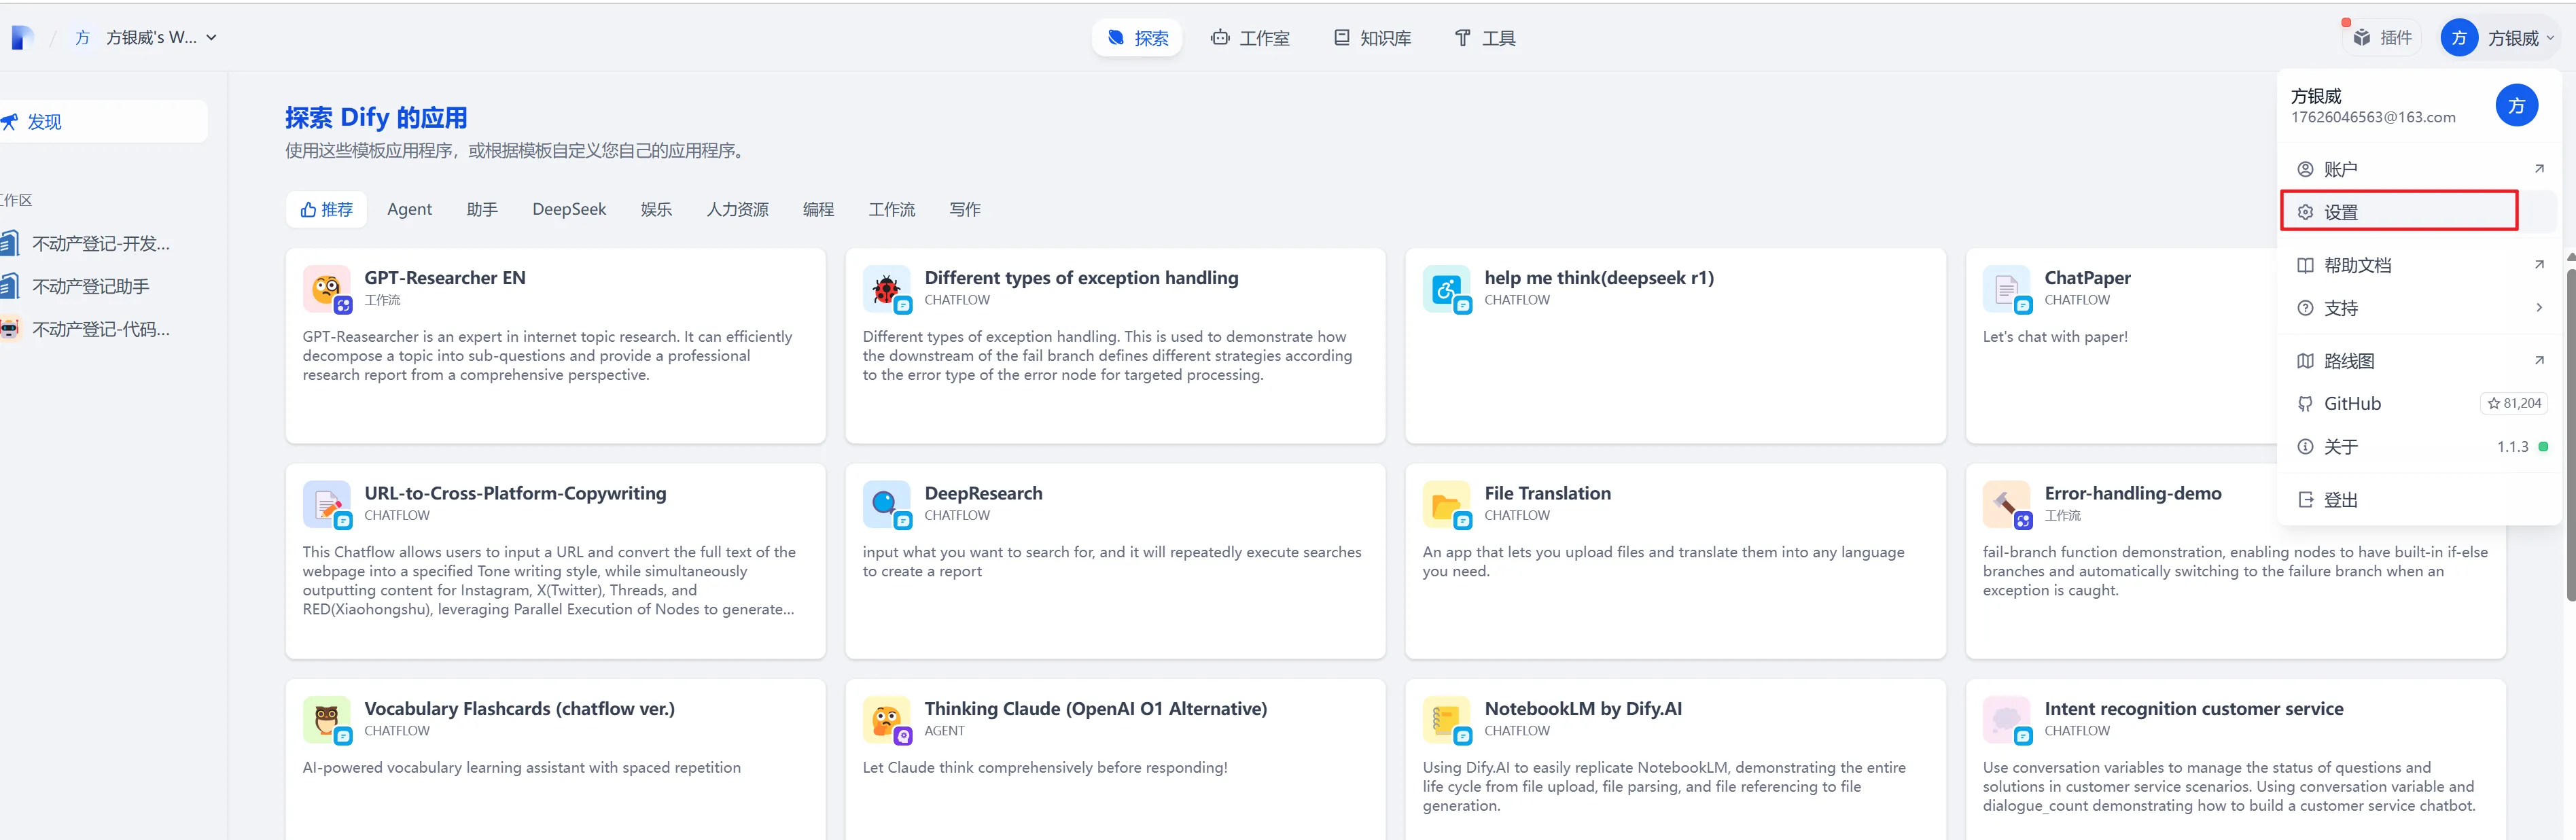
Task: Click the Vocabulary Flashcards owl icon
Action: point(326,719)
